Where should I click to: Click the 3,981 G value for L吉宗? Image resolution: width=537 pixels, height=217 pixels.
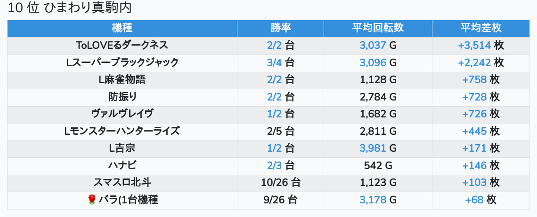pyautogui.click(x=378, y=148)
